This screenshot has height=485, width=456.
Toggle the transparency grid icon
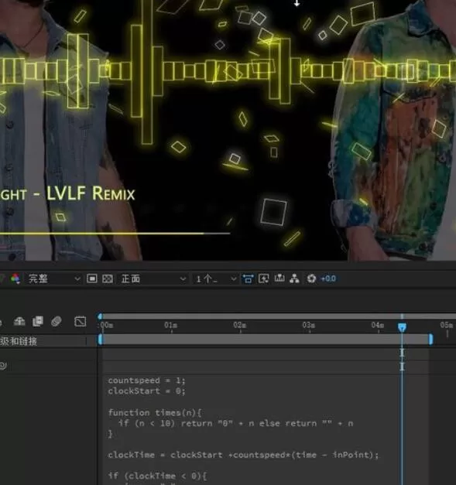tap(108, 278)
